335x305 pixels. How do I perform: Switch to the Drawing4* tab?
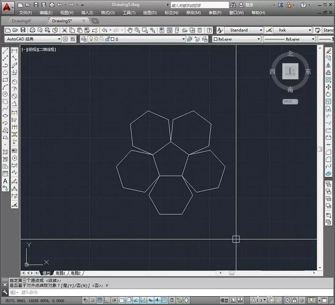22,21
